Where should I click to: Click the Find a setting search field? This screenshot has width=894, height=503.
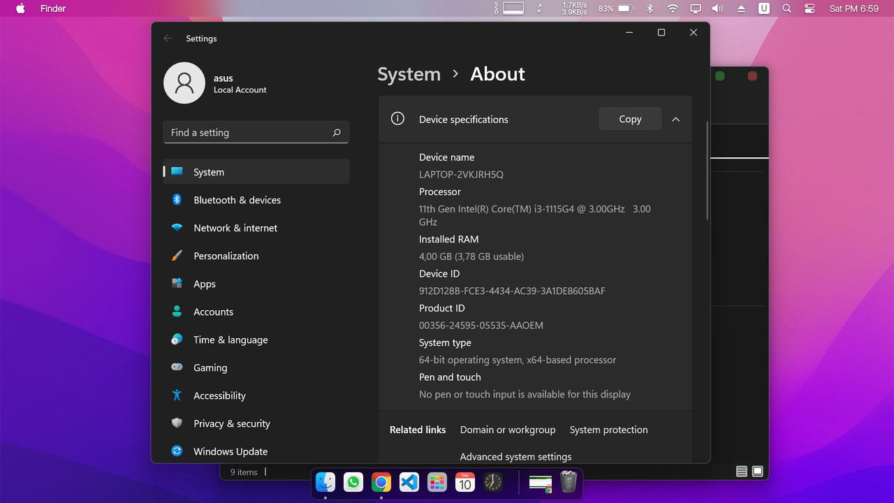pyautogui.click(x=256, y=132)
